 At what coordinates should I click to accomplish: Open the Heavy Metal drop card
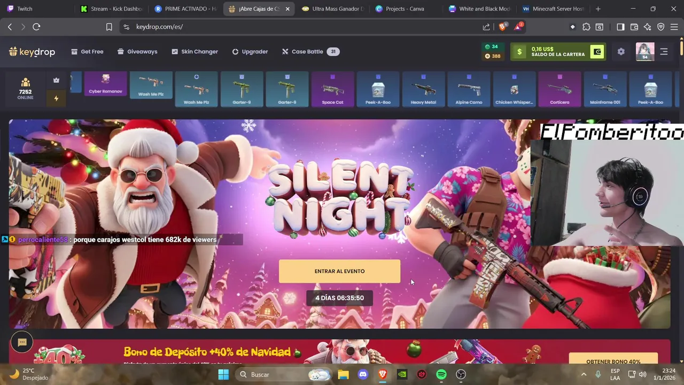pyautogui.click(x=423, y=89)
